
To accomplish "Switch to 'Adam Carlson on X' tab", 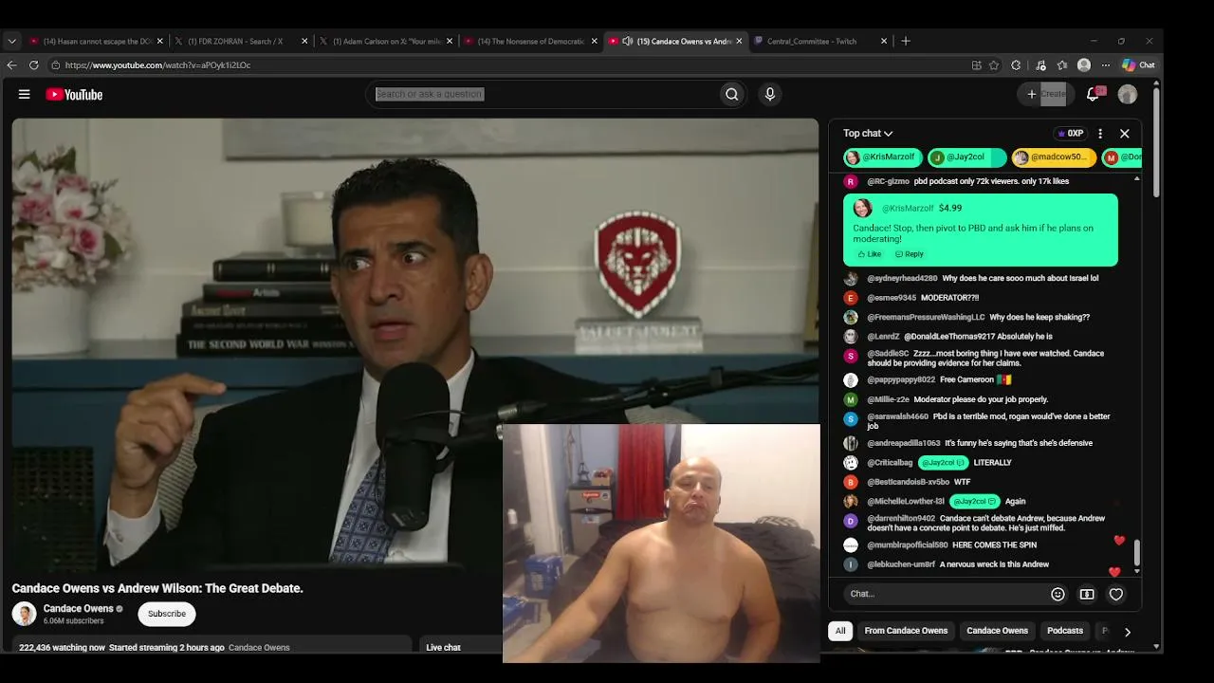I will point(386,41).
